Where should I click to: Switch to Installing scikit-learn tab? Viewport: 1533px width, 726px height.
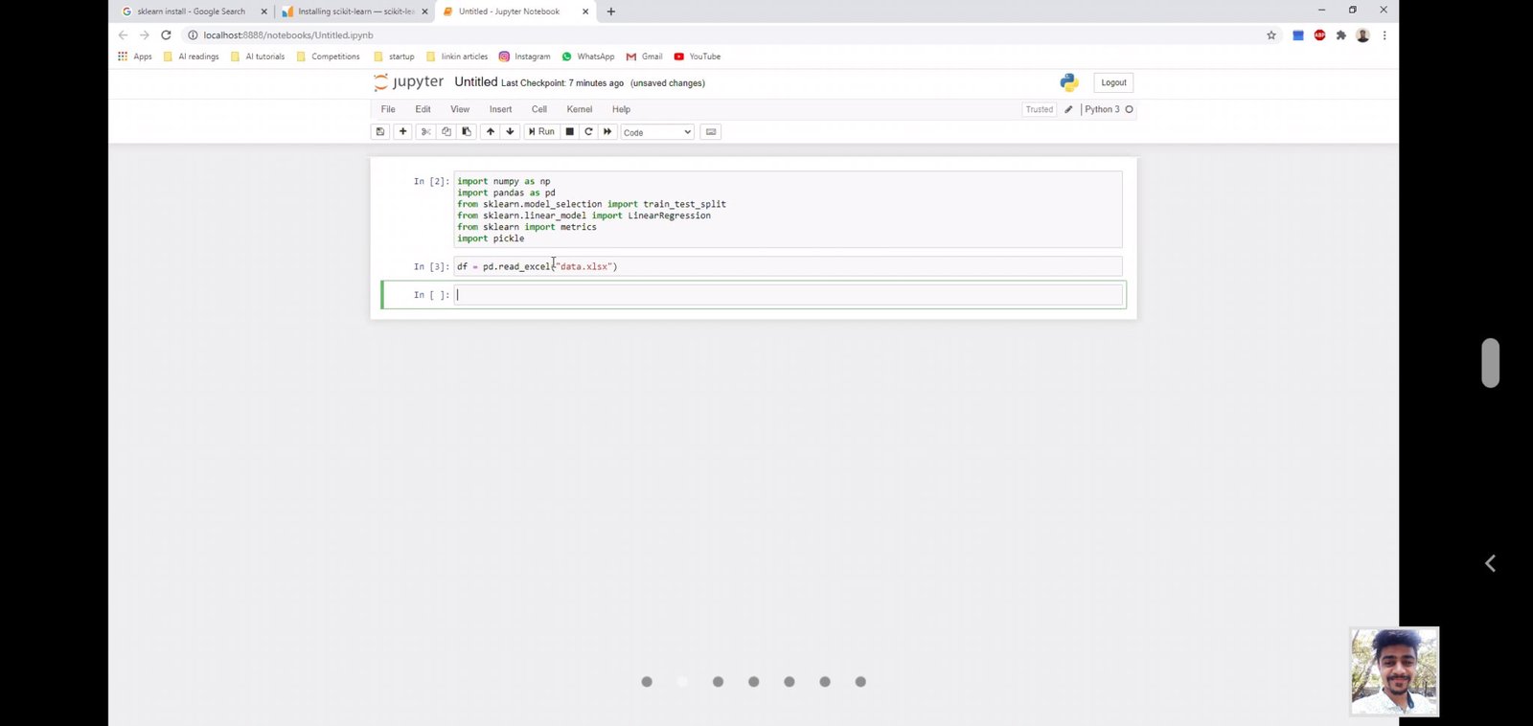pyautogui.click(x=355, y=11)
